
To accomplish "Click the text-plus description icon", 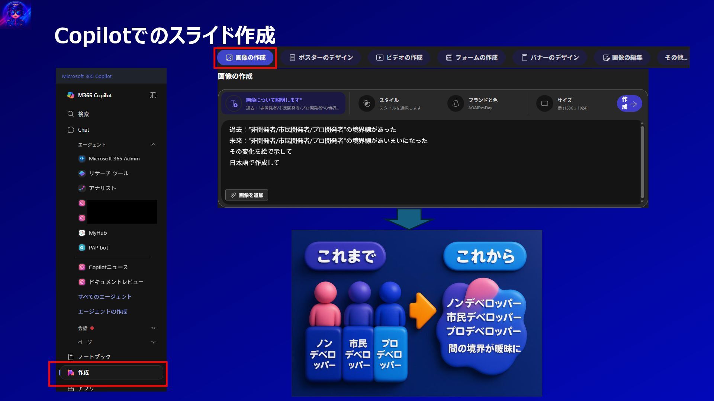I will [234, 104].
